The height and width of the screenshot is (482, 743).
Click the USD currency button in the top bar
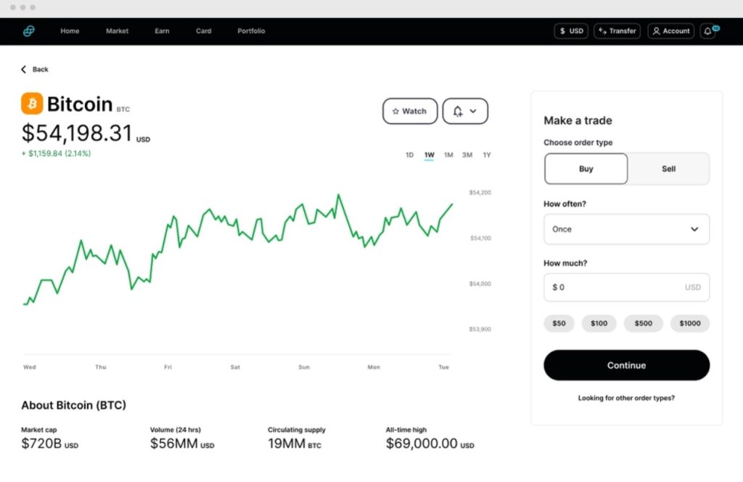click(x=570, y=30)
